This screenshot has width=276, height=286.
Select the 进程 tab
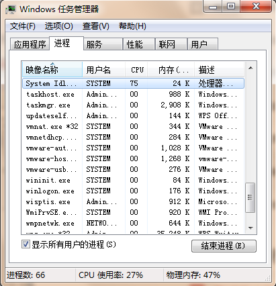(66, 43)
